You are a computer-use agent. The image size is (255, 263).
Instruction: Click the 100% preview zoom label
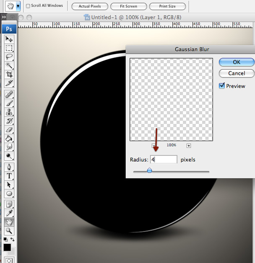point(172,145)
